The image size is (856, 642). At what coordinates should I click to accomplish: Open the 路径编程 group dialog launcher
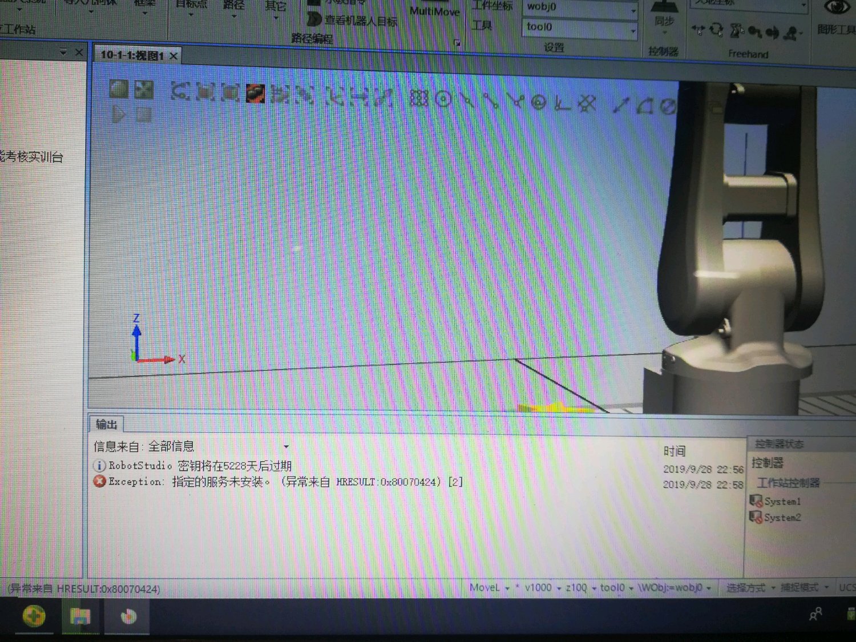tap(457, 43)
